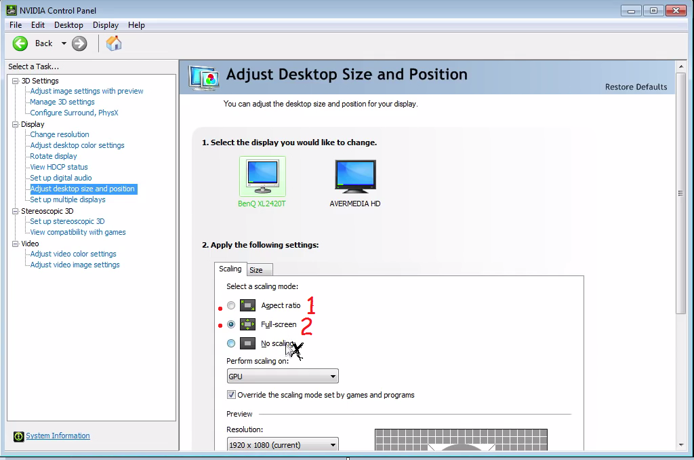Open the Resolution 1920 x 1080 dropdown
Screen dimensions: 694x460
283,444
